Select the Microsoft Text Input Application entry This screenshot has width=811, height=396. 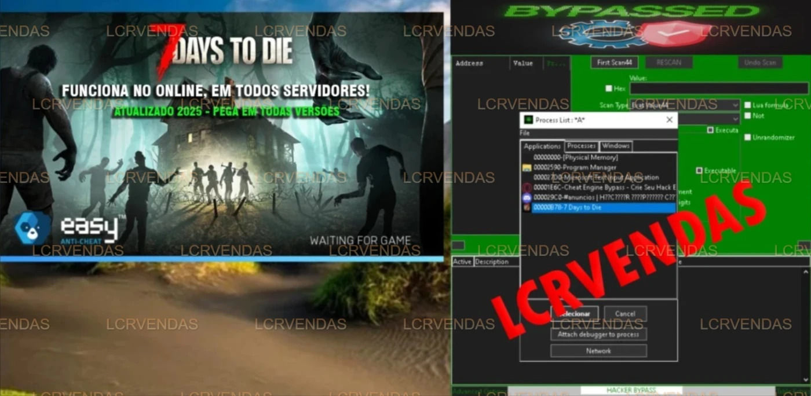tap(599, 178)
